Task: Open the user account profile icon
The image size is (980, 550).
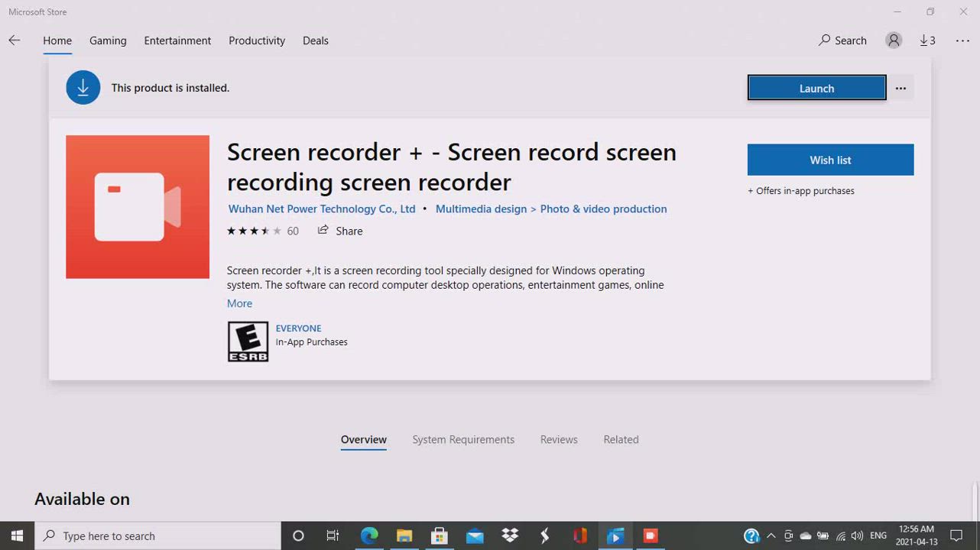Action: [x=894, y=40]
